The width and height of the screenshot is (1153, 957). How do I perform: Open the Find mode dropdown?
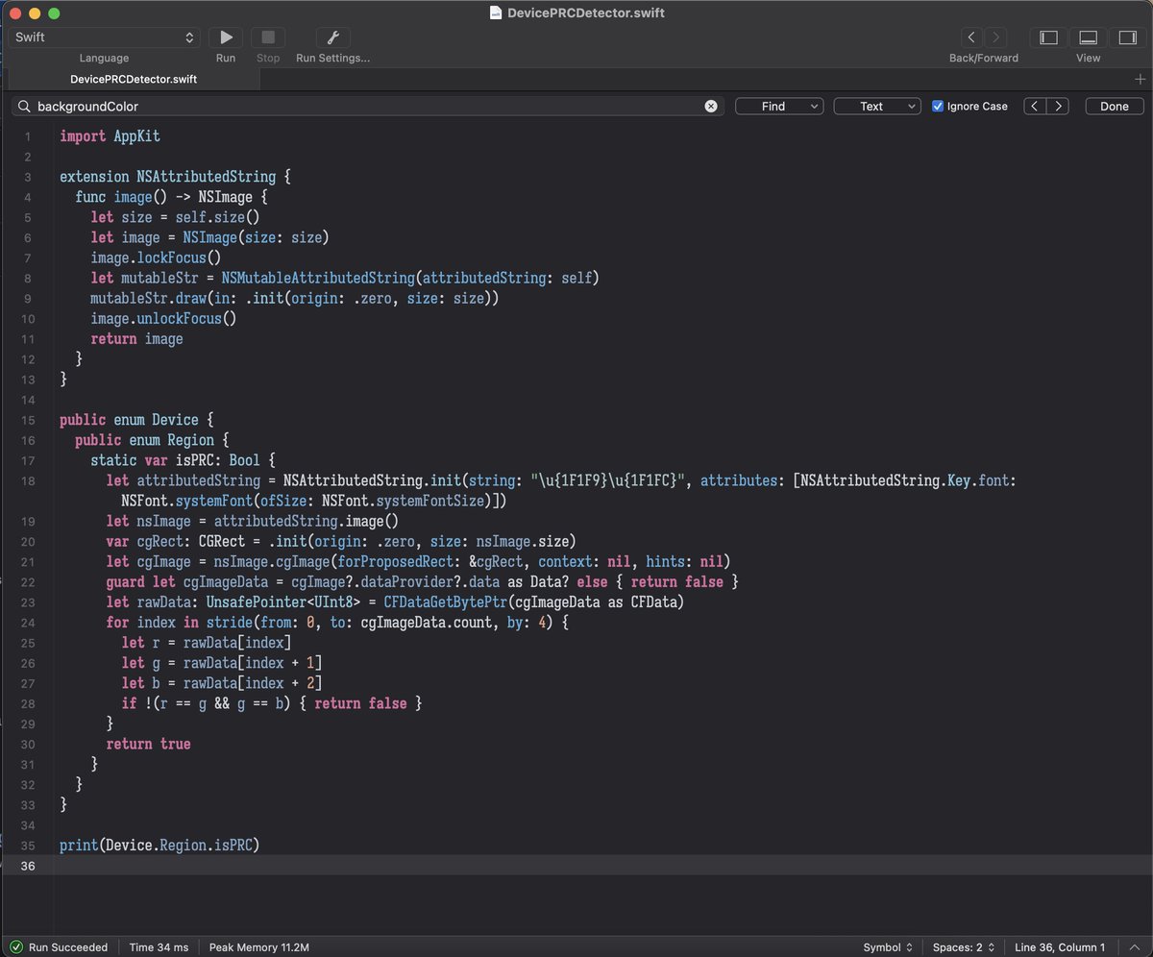779,107
